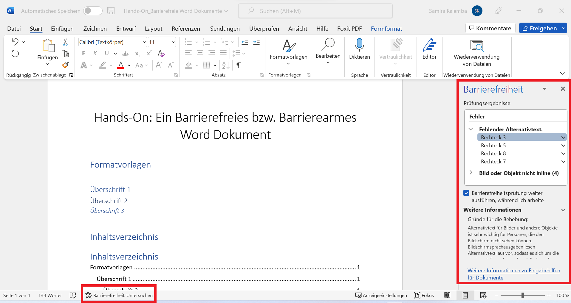Apply strikethrough formatting

(x=125, y=54)
